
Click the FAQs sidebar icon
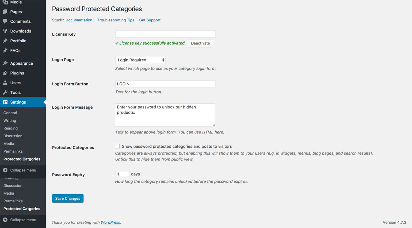(x=6, y=50)
